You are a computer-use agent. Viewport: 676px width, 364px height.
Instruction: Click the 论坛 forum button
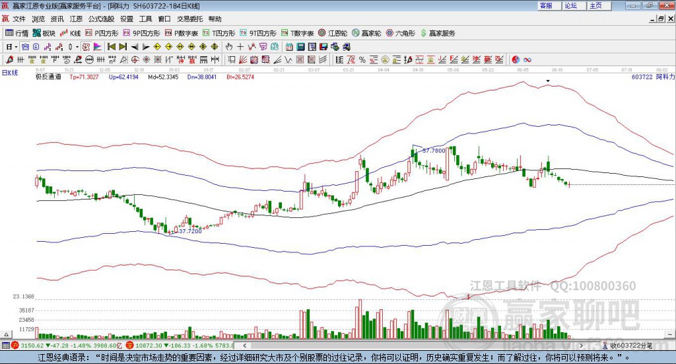(574, 5)
